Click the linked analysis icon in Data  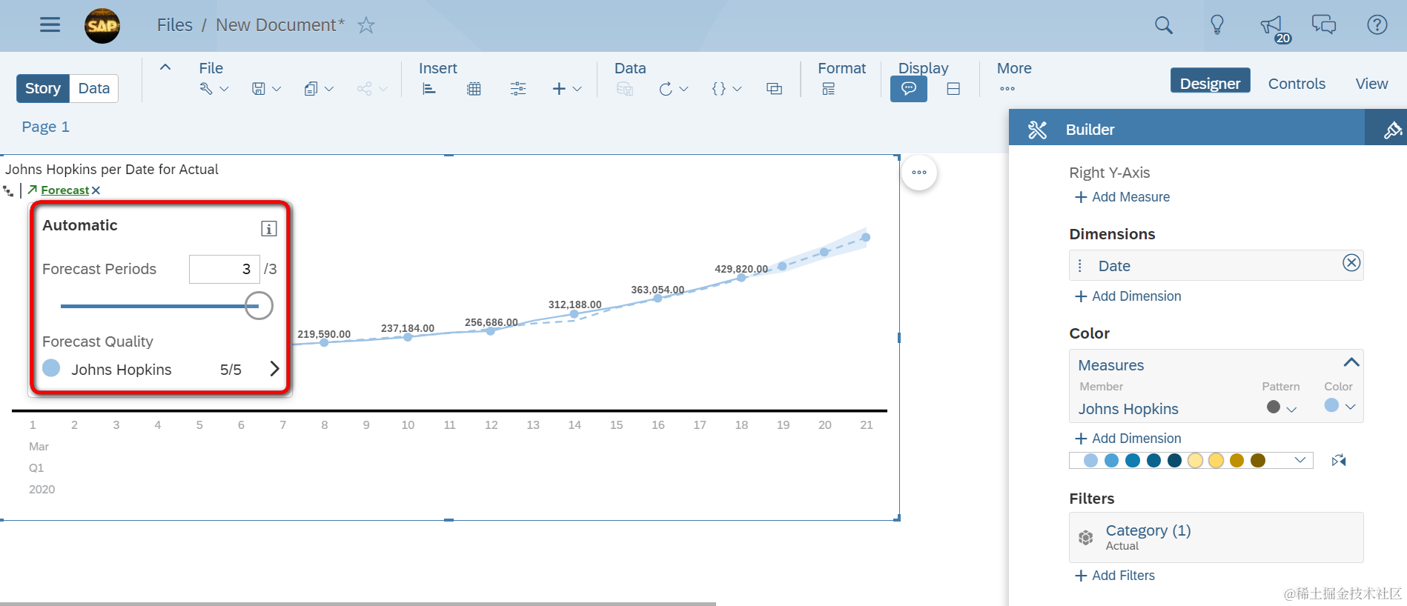774,89
